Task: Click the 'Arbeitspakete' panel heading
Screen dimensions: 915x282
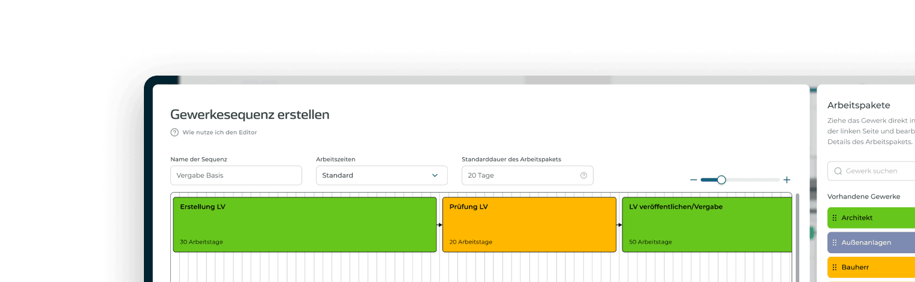Action: coord(859,106)
